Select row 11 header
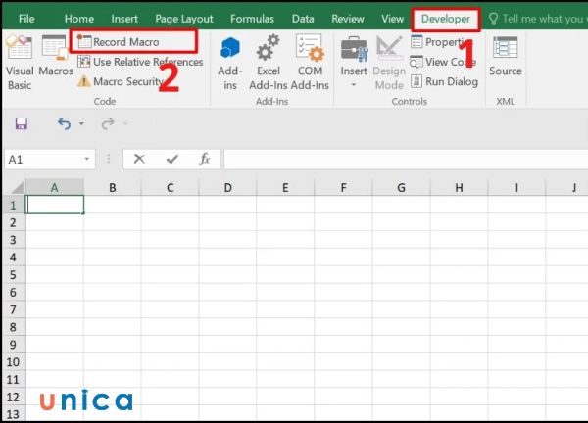This screenshot has height=423, width=588. click(14, 380)
